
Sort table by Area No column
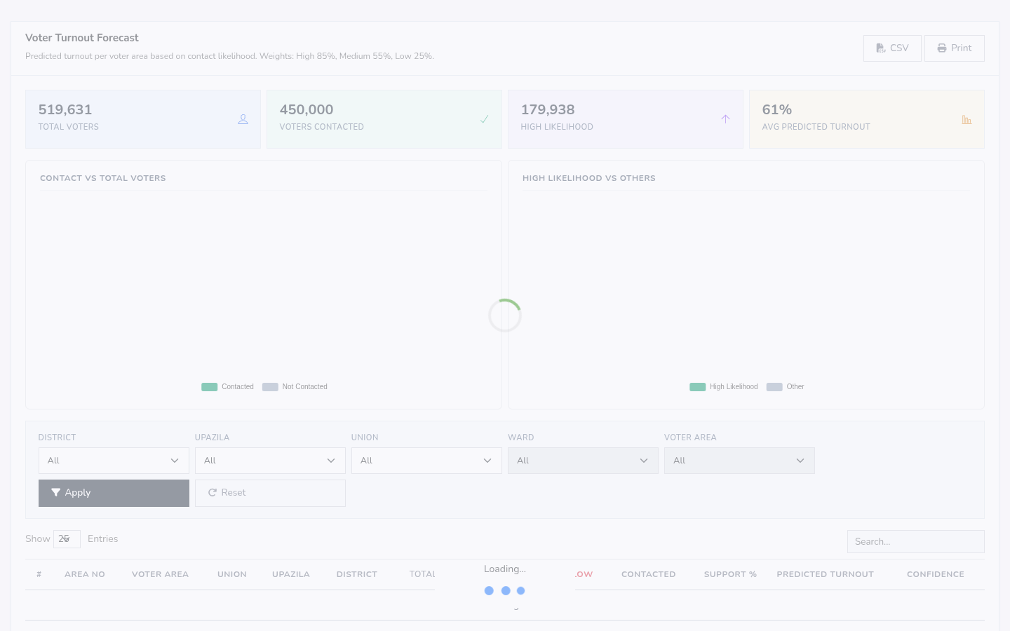pos(85,574)
